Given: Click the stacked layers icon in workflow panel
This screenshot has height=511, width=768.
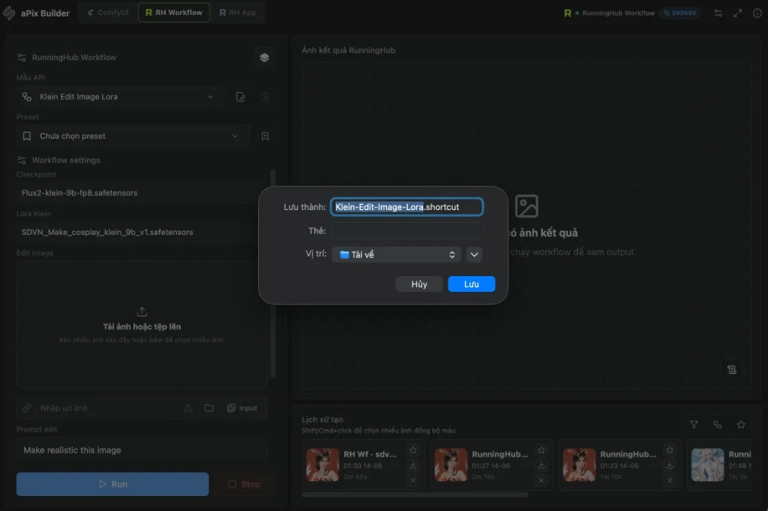Looking at the screenshot, I should coord(265,57).
